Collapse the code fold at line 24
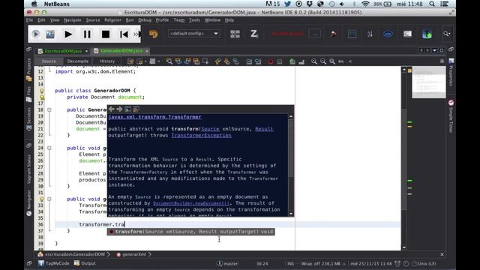The image size is (480, 270). coord(49,148)
